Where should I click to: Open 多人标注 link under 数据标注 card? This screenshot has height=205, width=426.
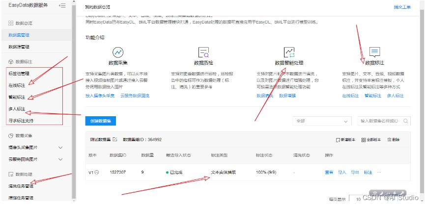pyautogui.click(x=396, y=96)
